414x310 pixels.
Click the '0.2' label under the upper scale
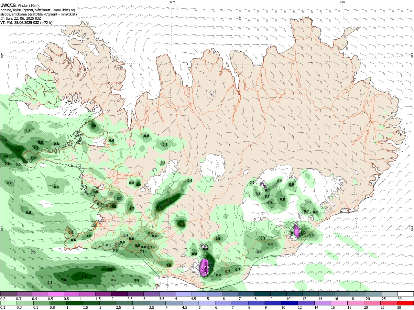click(x=3, y=299)
